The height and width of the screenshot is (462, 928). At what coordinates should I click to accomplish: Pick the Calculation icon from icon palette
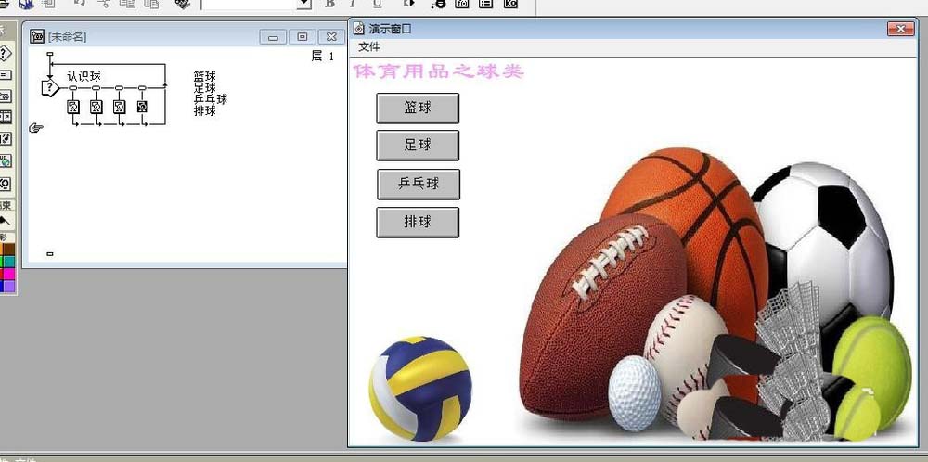pyautogui.click(x=5, y=75)
